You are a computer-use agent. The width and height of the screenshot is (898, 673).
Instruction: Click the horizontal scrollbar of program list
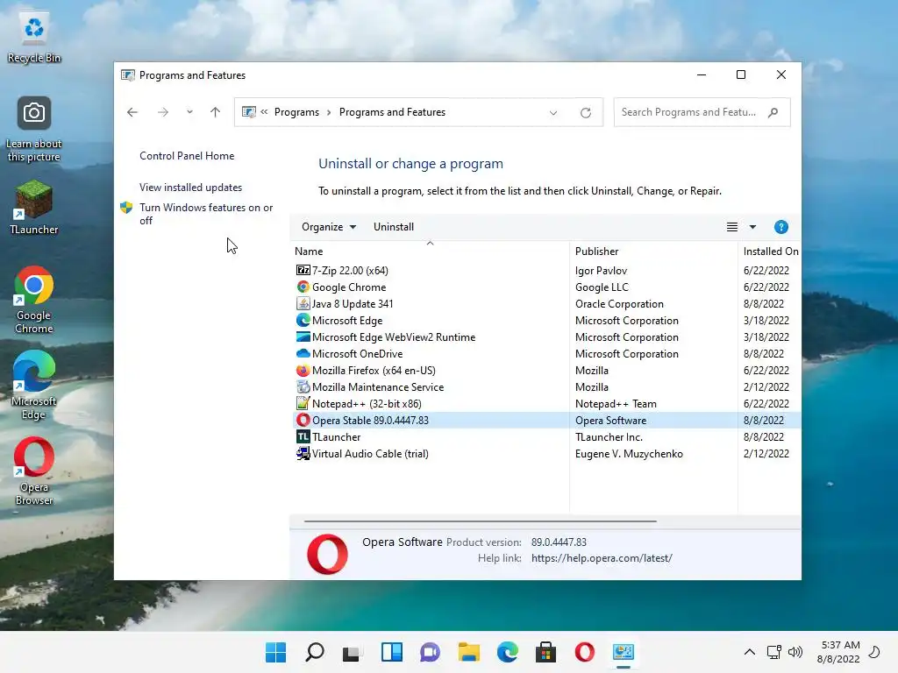[x=480, y=521]
